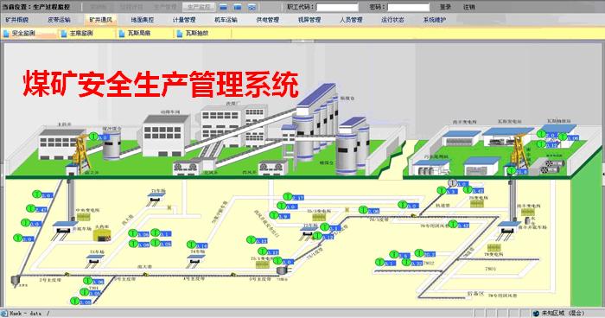Click the coal hopper left of 2号主皮带
The width and height of the screenshot is (605, 318).
click(15, 281)
